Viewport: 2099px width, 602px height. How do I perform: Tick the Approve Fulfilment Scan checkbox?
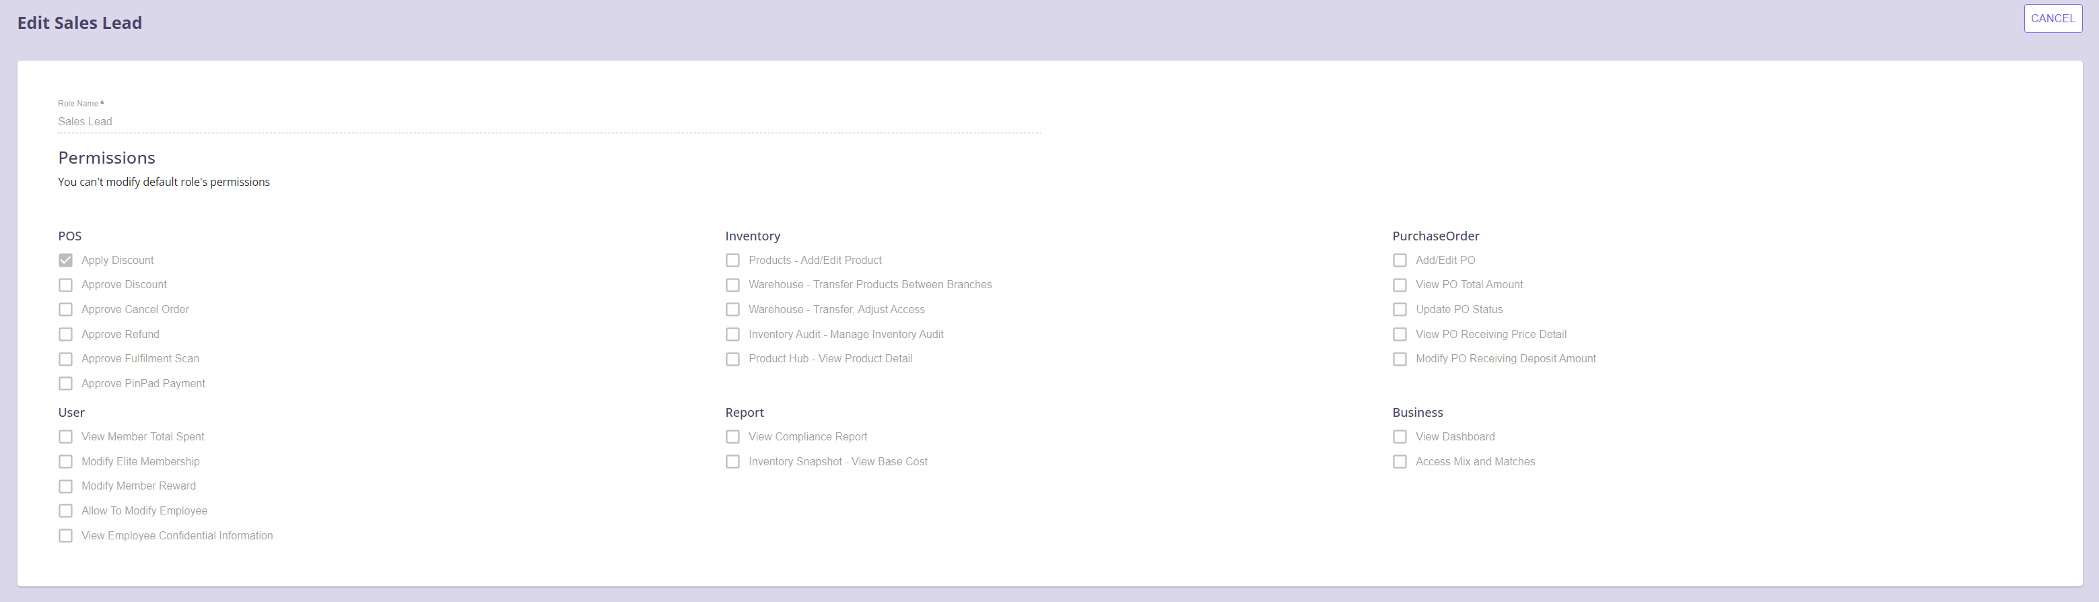point(65,359)
